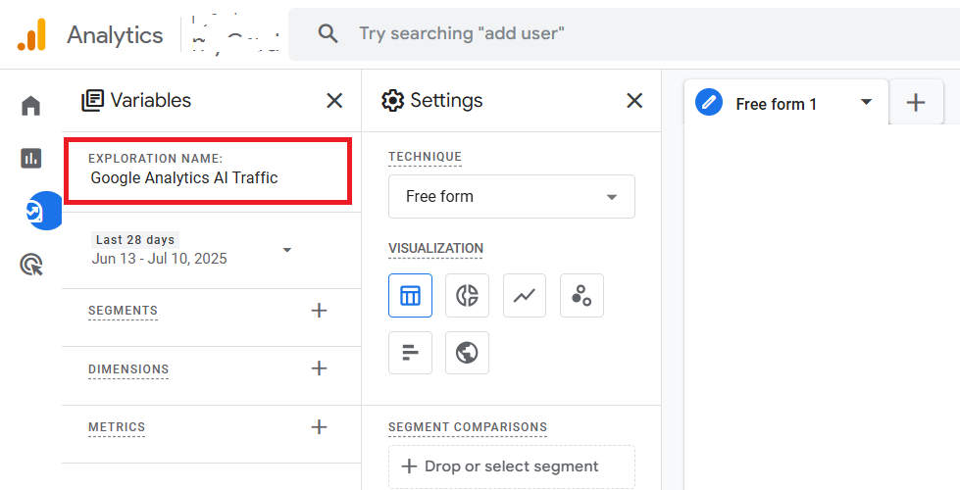Open the Technique Free form dropdown
The width and height of the screenshot is (960, 490).
pos(511,196)
